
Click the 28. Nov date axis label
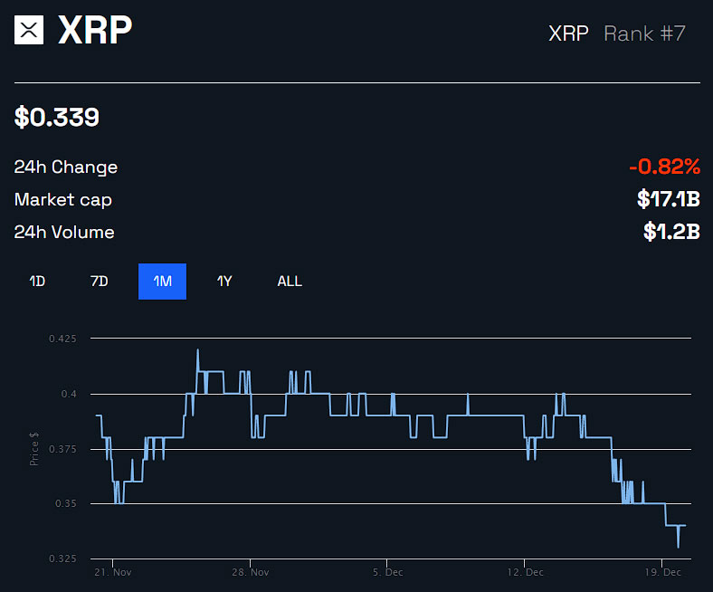pos(250,572)
